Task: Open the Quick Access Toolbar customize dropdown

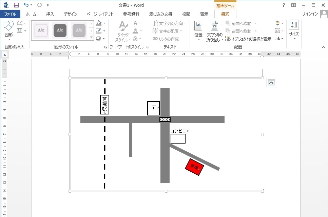Action: click(x=48, y=5)
